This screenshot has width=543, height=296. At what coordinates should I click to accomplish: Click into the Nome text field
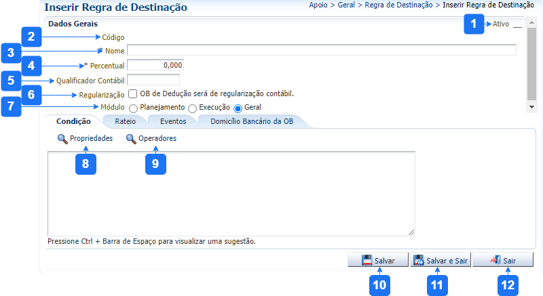click(x=321, y=50)
